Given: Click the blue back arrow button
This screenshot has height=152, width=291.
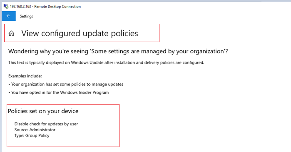Looking at the screenshot, I should pyautogui.click(x=9, y=16).
